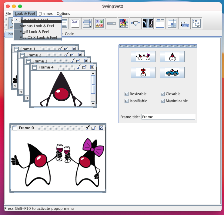Click the blue car frame maker button

[172, 72]
